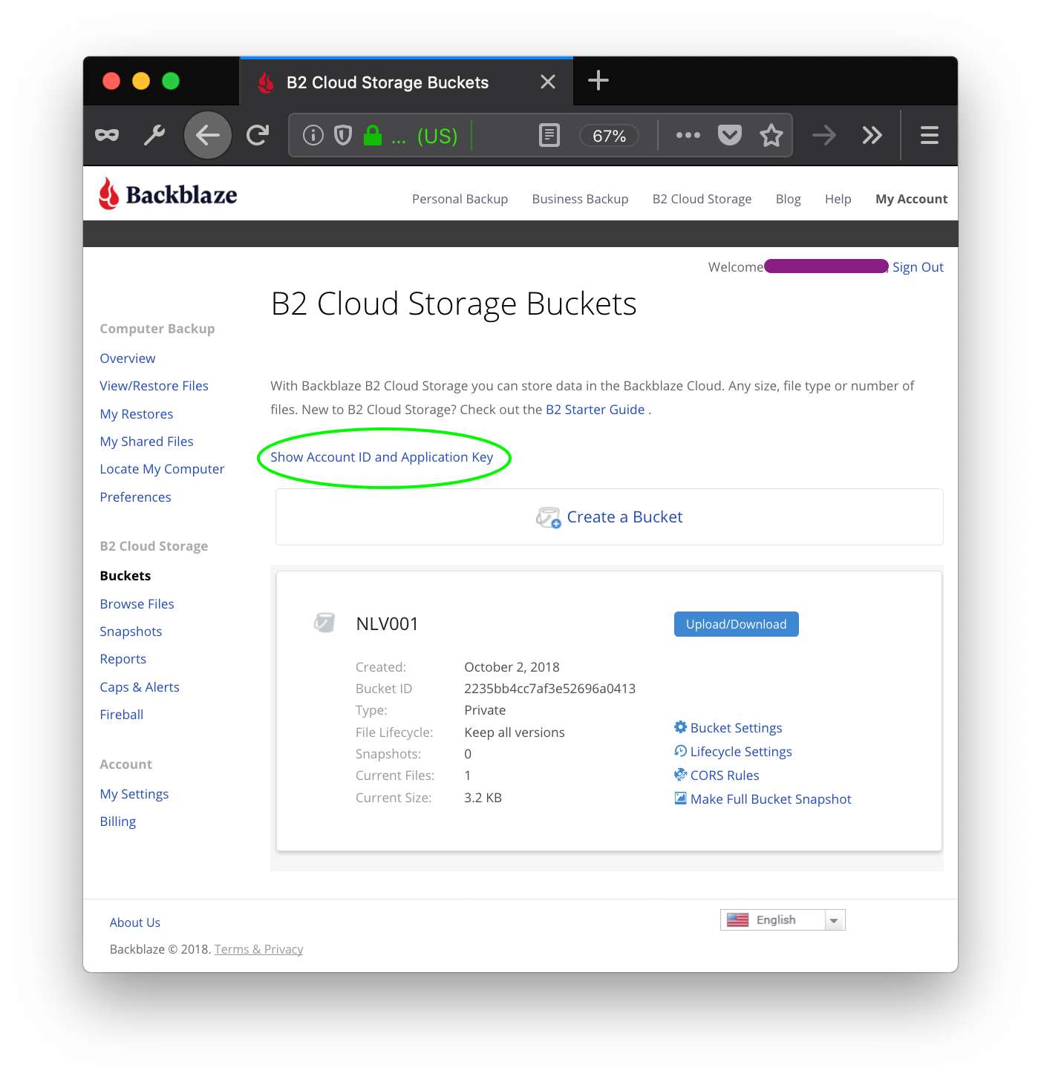Click the bucket icon next to NLV001

[324, 623]
